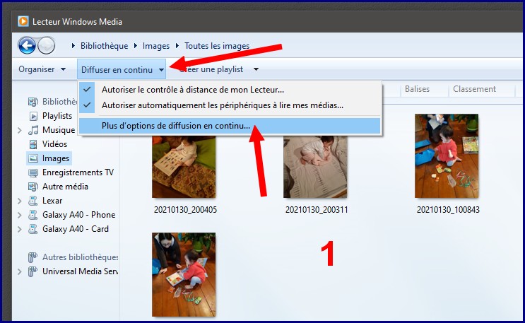The width and height of the screenshot is (525, 323).
Task: Click the Images picture icon
Action: point(33,158)
